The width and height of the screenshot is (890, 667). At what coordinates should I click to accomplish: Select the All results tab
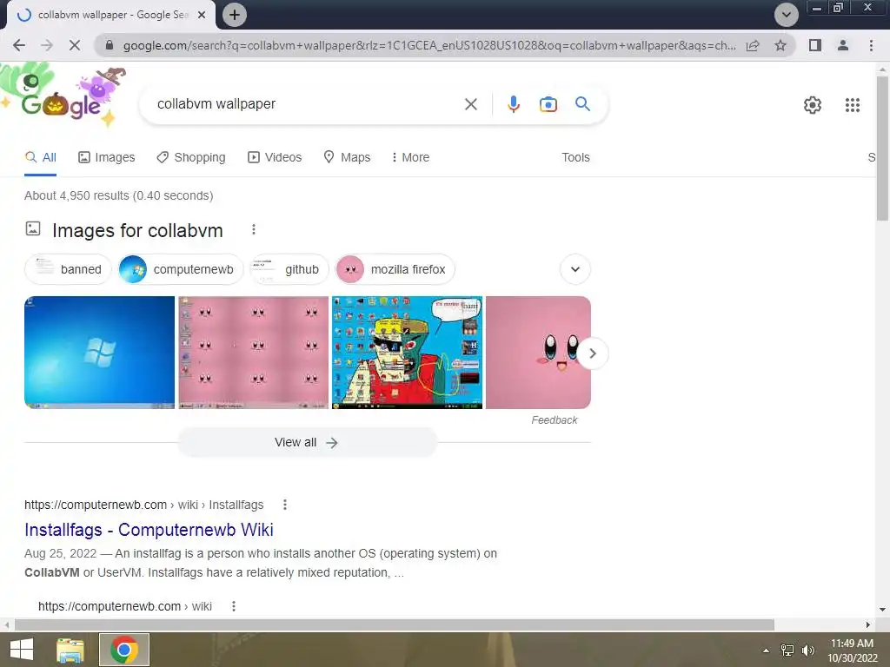click(40, 158)
